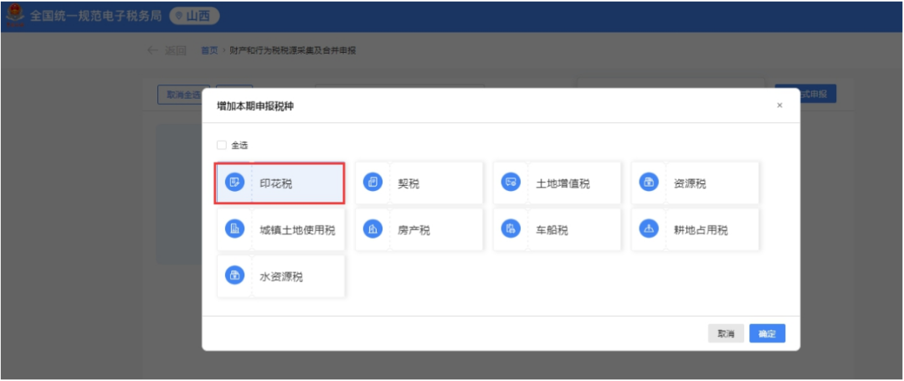Click the 资源税 resource tax icon

coord(650,183)
